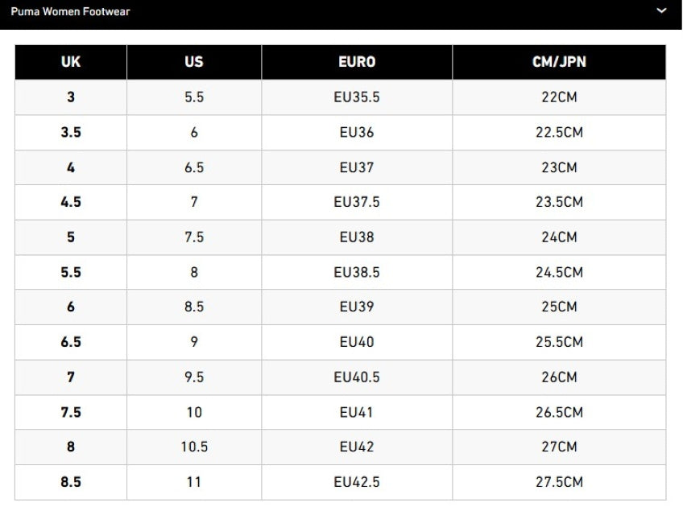The height and width of the screenshot is (515, 683).
Task: Select the EU42 cell
Action: pos(357,447)
